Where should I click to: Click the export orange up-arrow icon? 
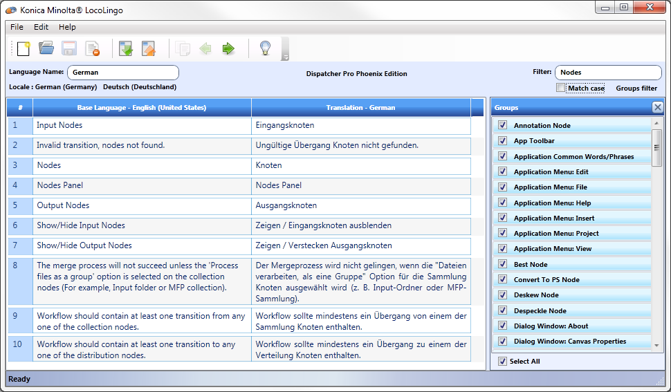point(149,48)
